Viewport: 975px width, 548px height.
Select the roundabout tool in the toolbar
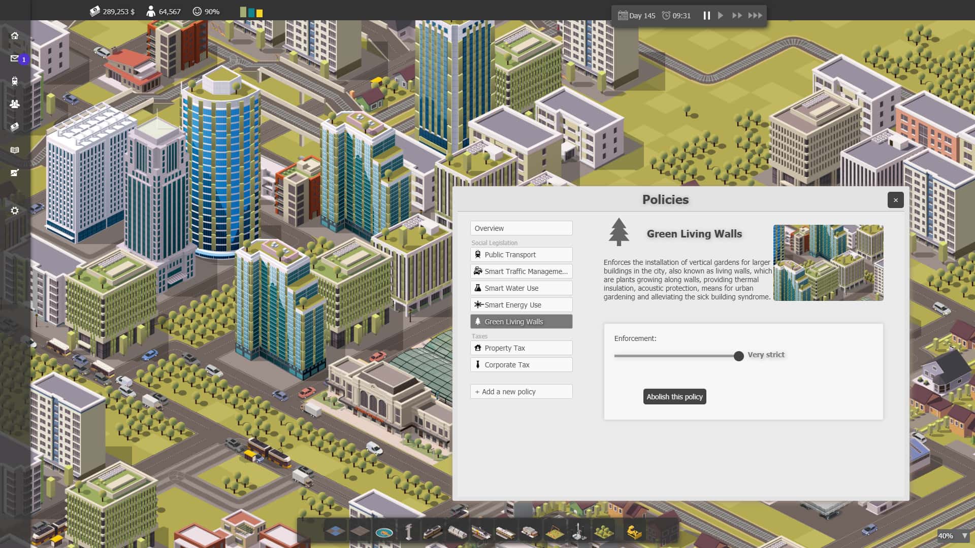click(x=384, y=532)
